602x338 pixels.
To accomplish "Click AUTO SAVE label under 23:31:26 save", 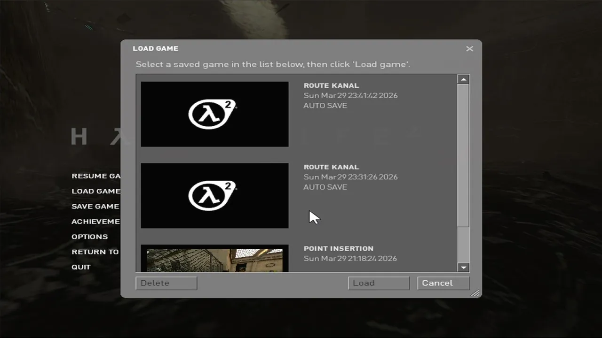I will [x=325, y=187].
